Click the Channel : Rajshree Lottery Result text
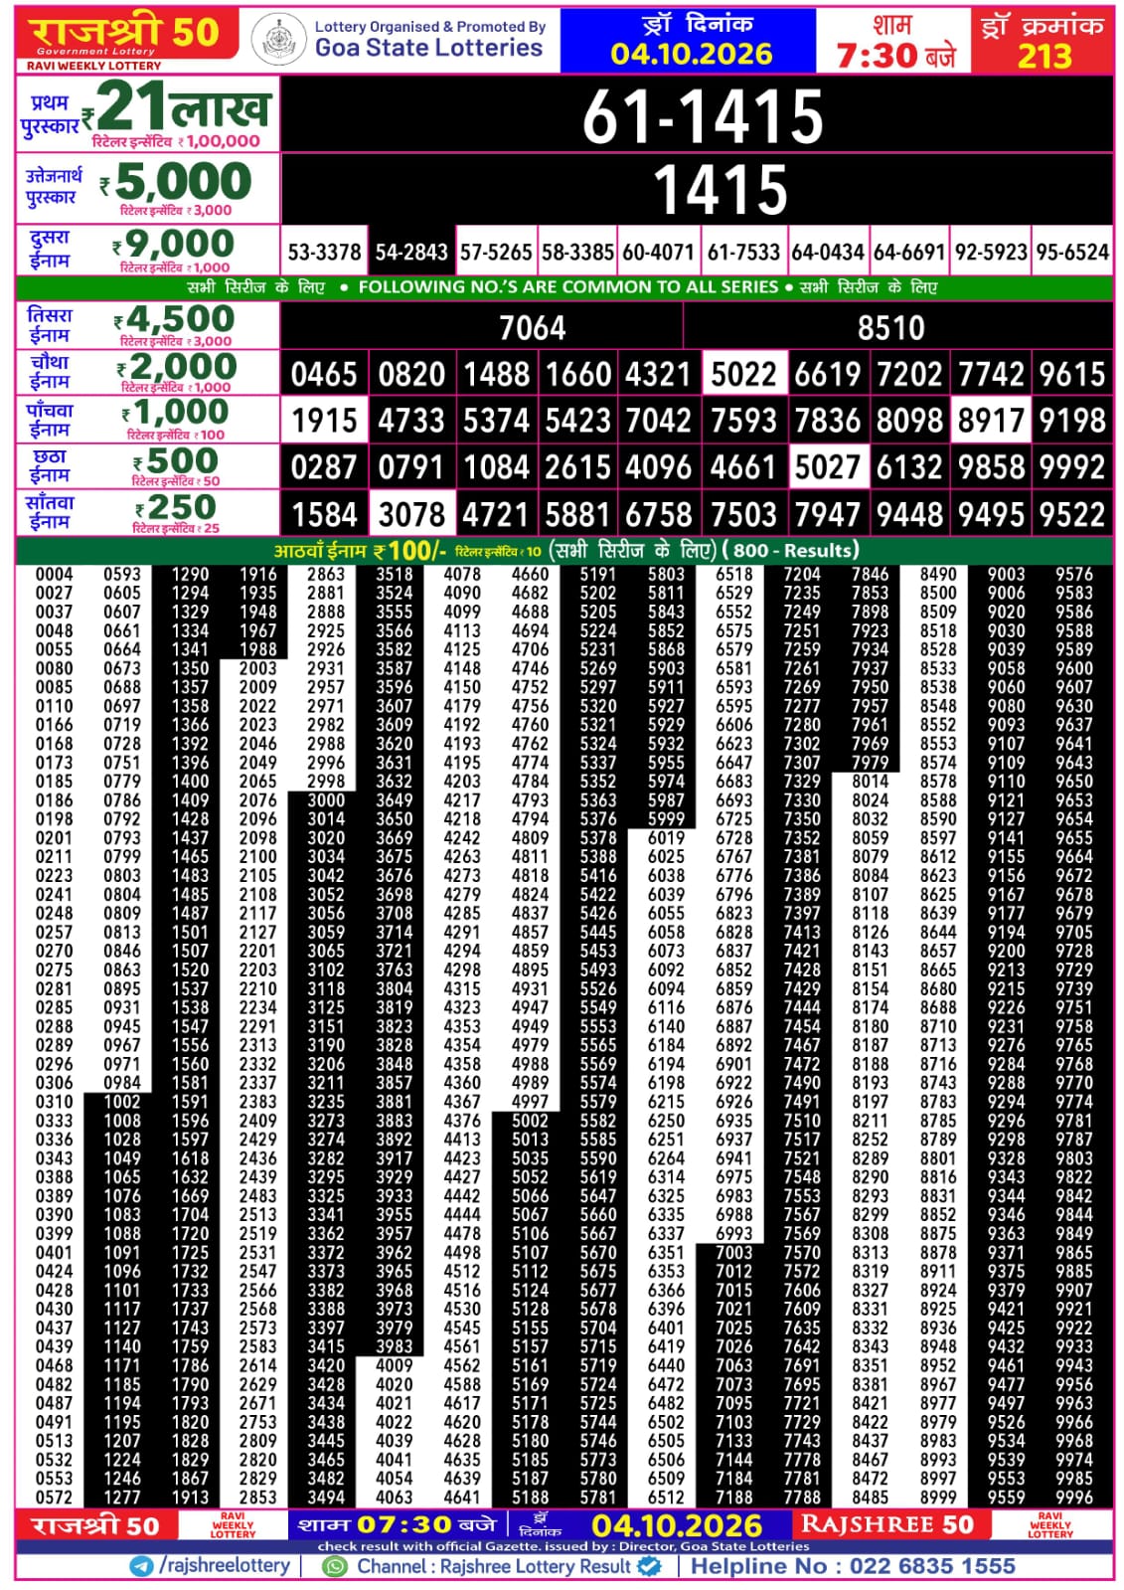Viewport: 1124px width, 1590px height. point(494,1566)
